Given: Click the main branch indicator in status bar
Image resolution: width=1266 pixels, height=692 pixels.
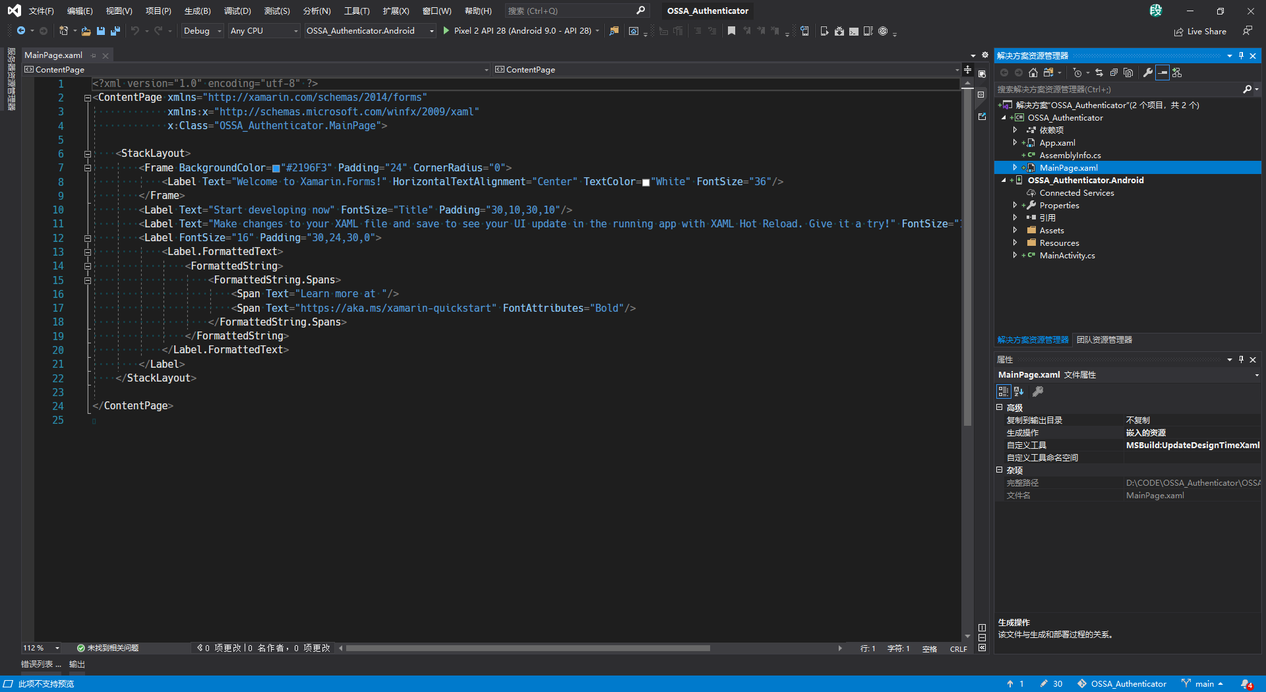Looking at the screenshot, I should point(1203,684).
